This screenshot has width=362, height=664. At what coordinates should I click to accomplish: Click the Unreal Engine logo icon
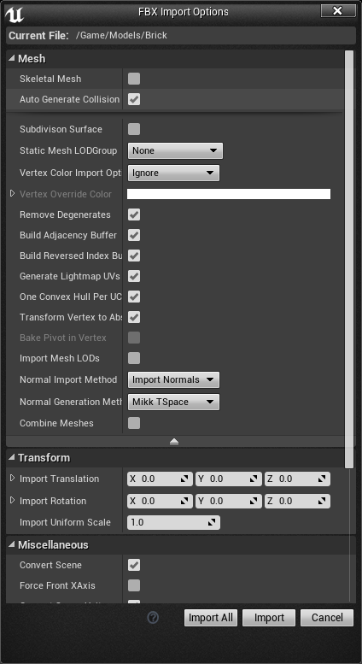pyautogui.click(x=15, y=14)
